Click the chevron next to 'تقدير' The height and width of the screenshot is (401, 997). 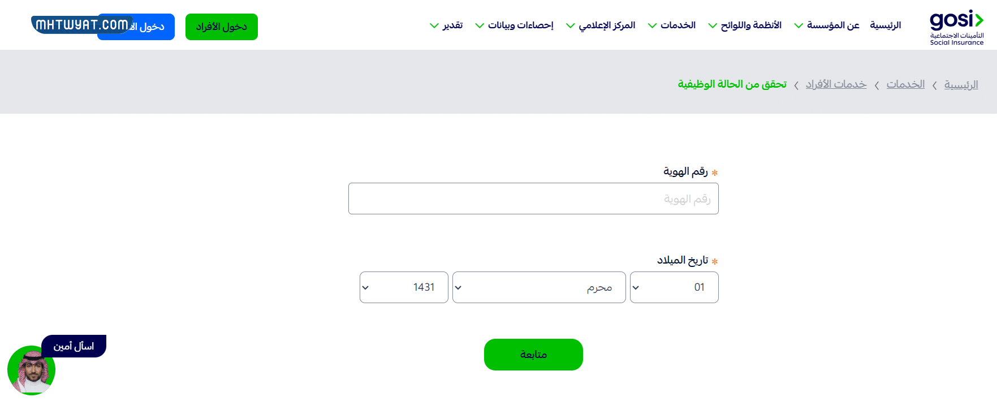point(434,25)
